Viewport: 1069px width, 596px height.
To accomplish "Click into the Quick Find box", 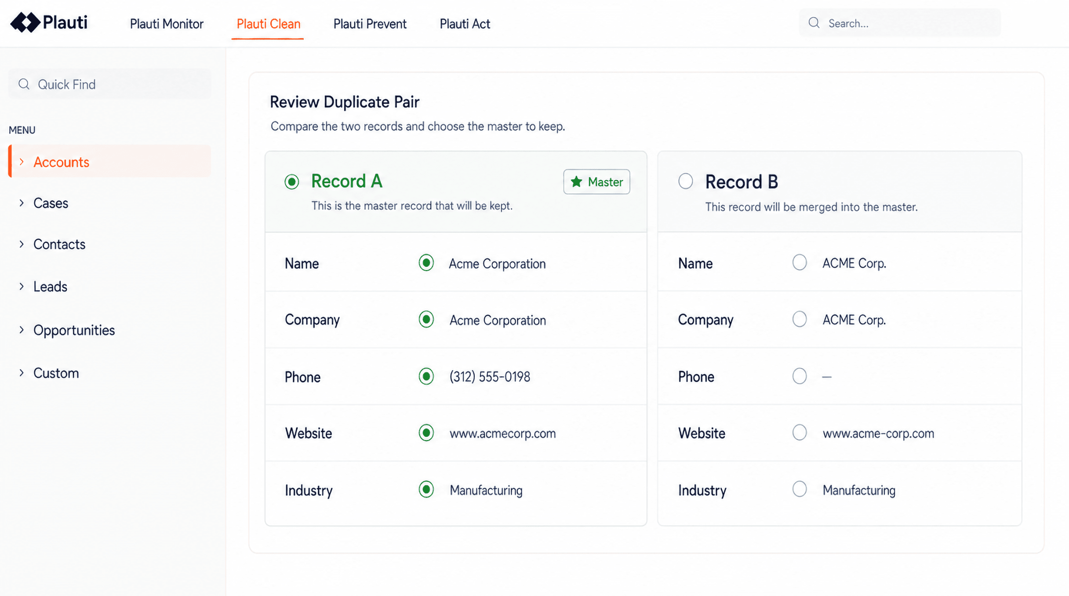I will click(x=109, y=84).
